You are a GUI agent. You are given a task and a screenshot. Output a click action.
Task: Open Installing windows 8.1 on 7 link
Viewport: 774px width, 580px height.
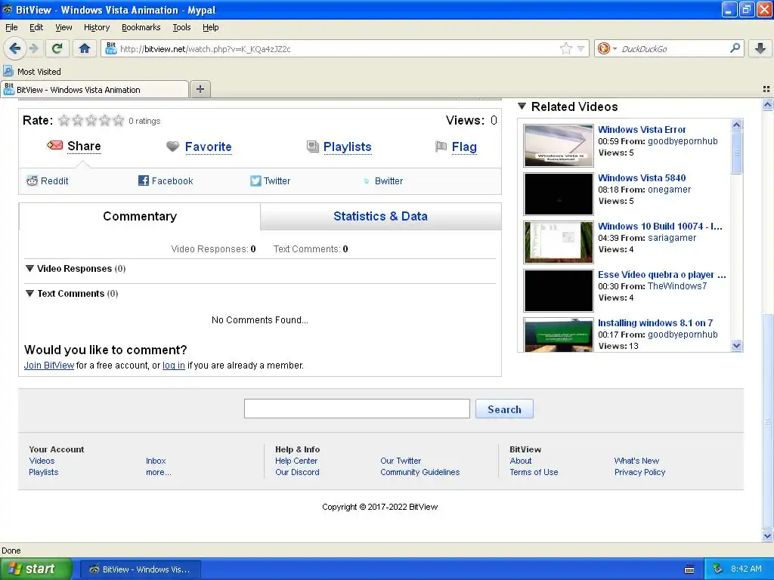[655, 322]
